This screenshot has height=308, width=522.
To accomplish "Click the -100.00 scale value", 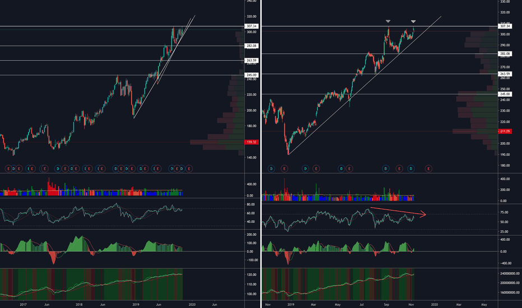I will tap(253, 260).
